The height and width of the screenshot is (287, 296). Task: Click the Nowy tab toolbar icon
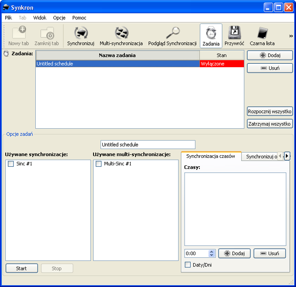(x=19, y=36)
